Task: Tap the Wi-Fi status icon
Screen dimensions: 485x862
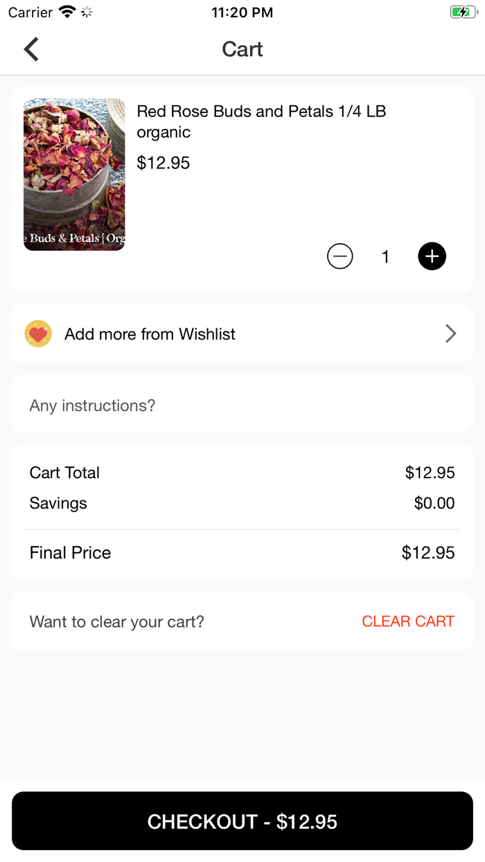Action: pos(67,12)
